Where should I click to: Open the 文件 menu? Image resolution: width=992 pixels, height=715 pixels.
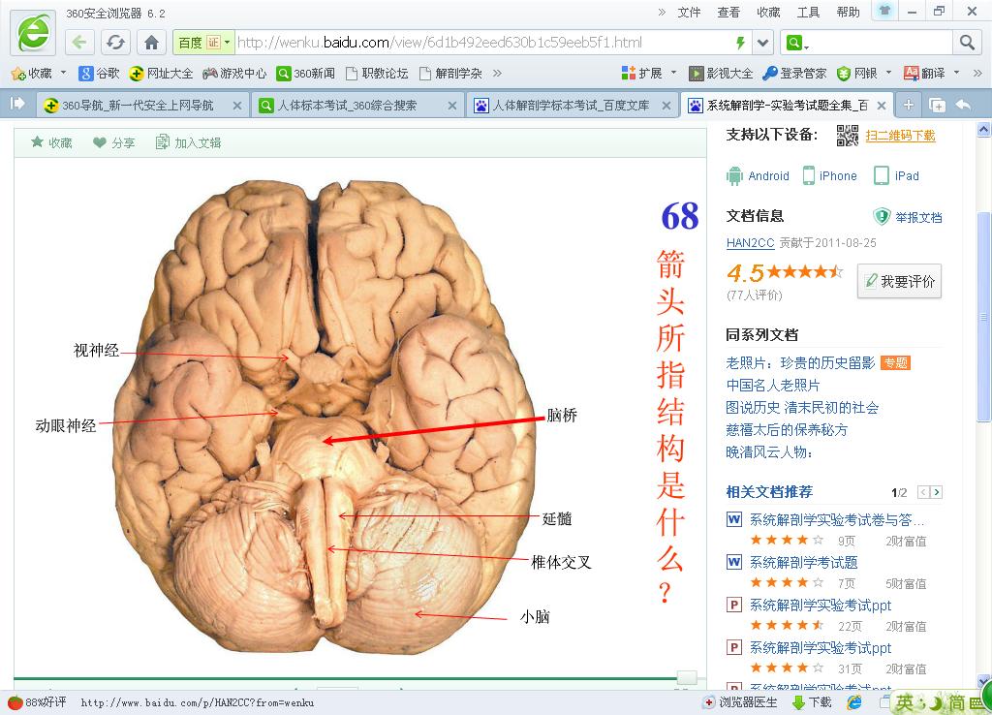pyautogui.click(x=689, y=12)
